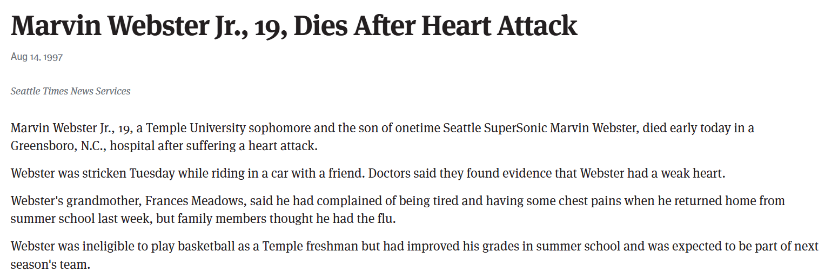Click the Seattle Times News Services byline
This screenshot has height=271, width=825.
click(70, 91)
